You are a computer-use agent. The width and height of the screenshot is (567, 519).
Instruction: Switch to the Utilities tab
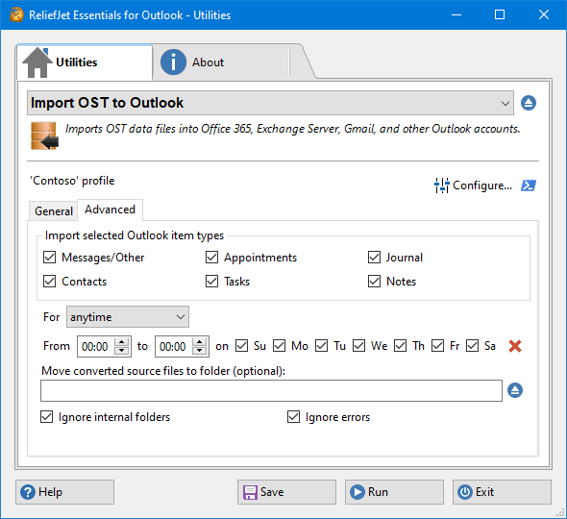point(85,62)
